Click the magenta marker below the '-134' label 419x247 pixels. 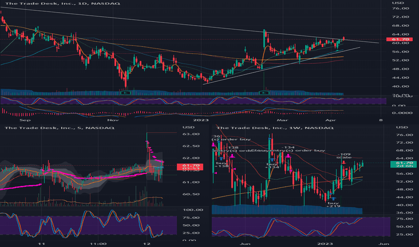pyautogui.click(x=288, y=156)
